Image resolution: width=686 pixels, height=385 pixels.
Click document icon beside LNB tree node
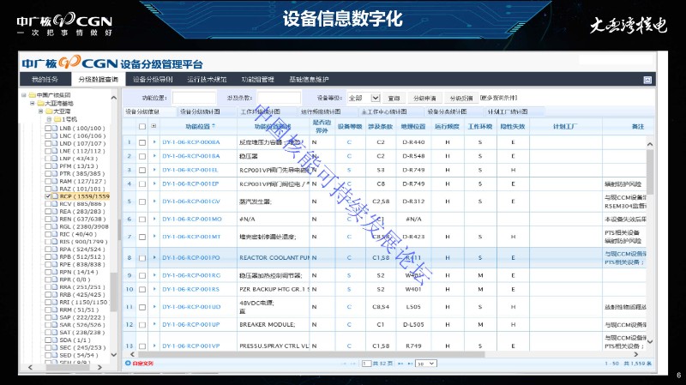pyautogui.click(x=56, y=128)
